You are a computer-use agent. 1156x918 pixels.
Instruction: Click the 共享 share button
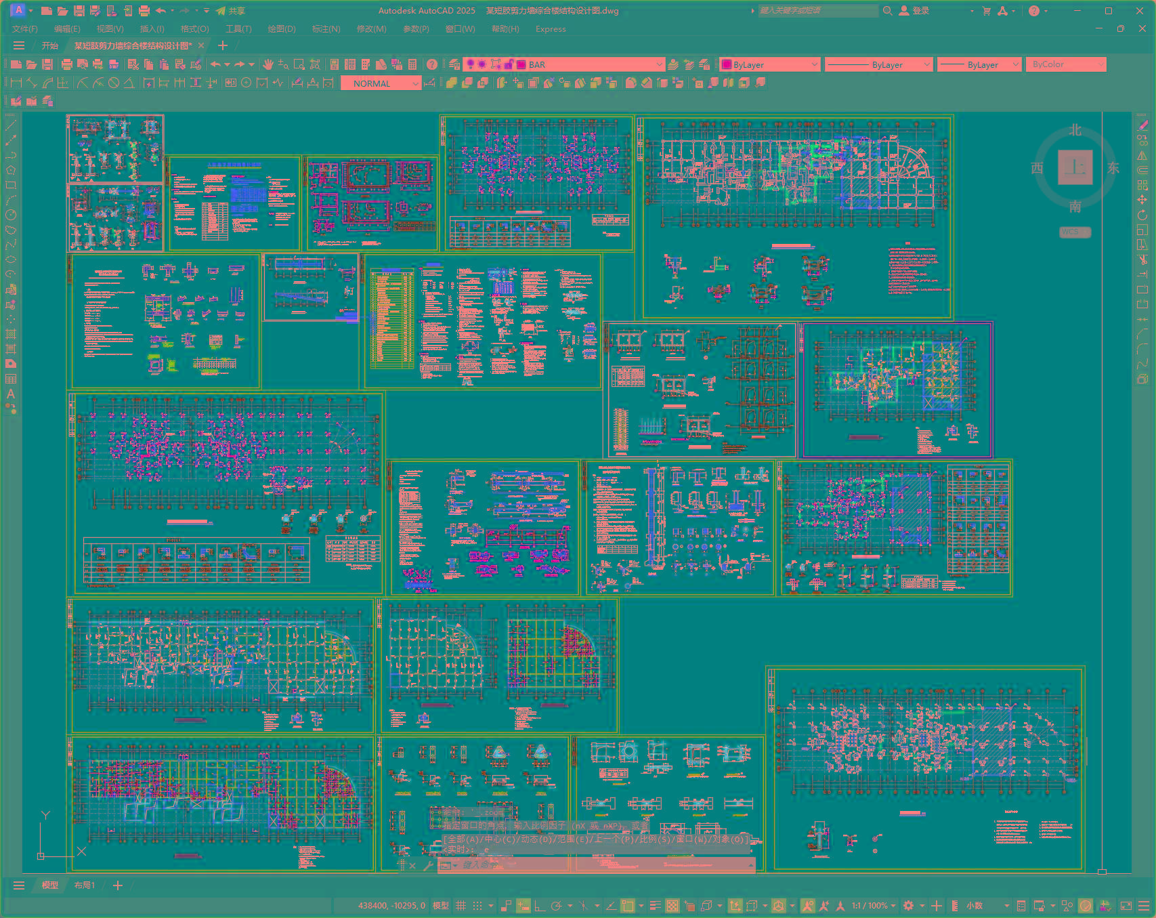[x=231, y=11]
